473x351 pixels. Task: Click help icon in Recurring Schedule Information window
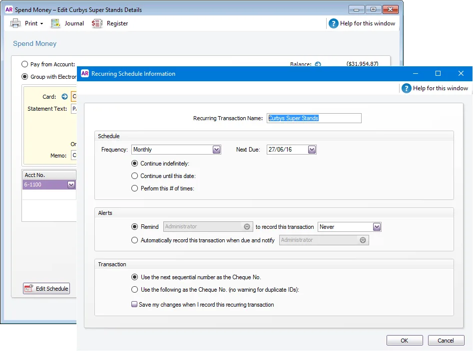point(407,88)
